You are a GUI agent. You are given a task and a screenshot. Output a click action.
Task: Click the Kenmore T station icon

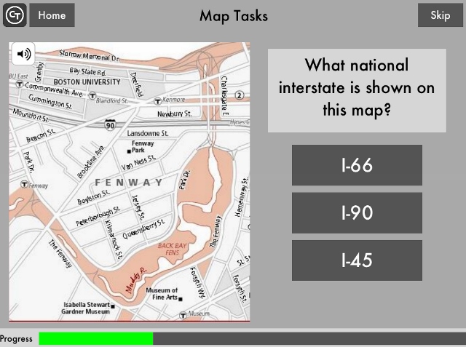(x=159, y=99)
